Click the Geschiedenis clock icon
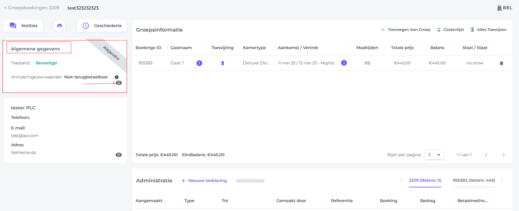519x211 pixels. (x=86, y=25)
